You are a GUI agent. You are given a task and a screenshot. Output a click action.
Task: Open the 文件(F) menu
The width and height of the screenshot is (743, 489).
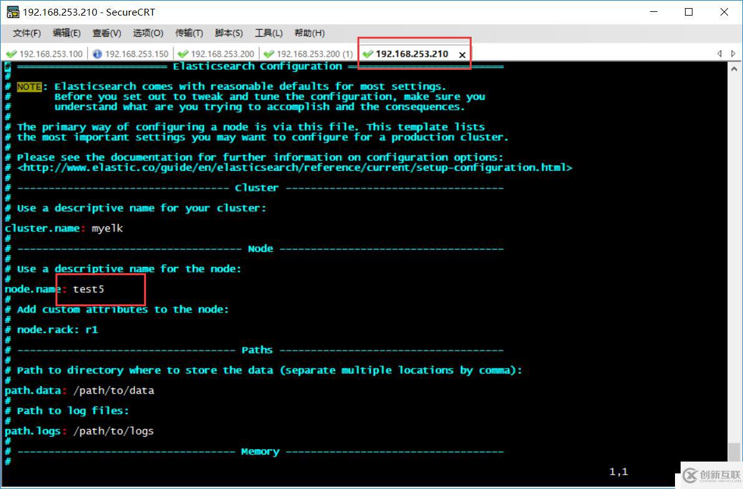(x=27, y=33)
